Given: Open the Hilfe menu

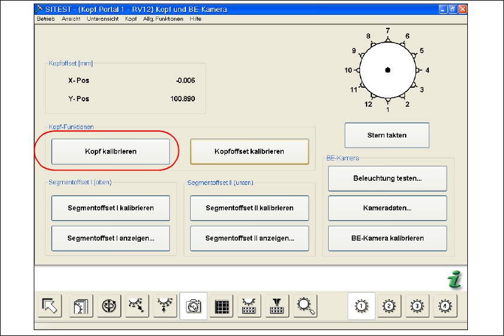Looking at the screenshot, I should click(x=195, y=19).
